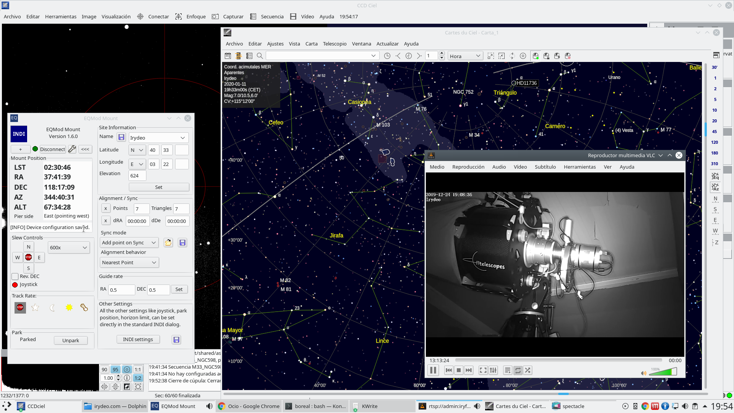Step chart time forward
Viewport: 734px width, 413px height.
[419, 56]
